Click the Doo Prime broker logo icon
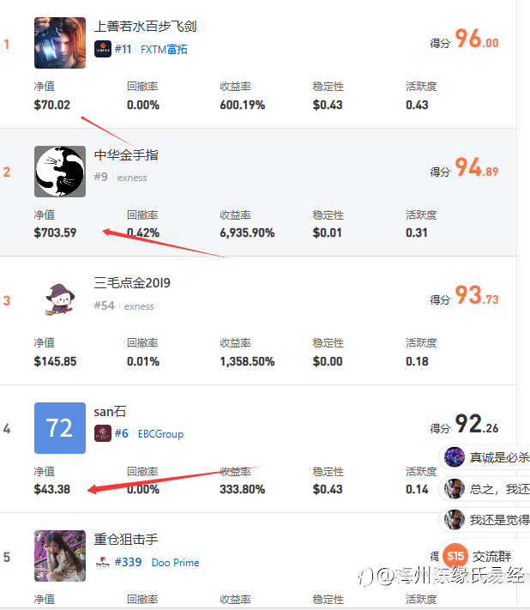 point(103,562)
